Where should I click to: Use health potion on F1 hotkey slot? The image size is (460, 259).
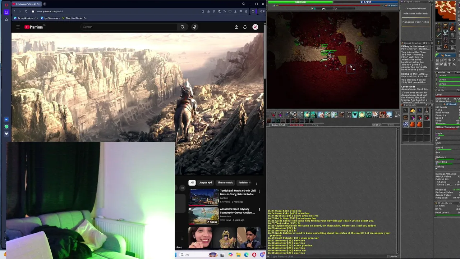[273, 115]
